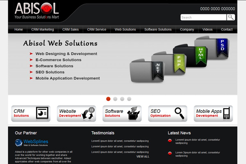This screenshot has height=164, width=246.
Task: Click the CRM Solutions text label
Action: click(21, 113)
